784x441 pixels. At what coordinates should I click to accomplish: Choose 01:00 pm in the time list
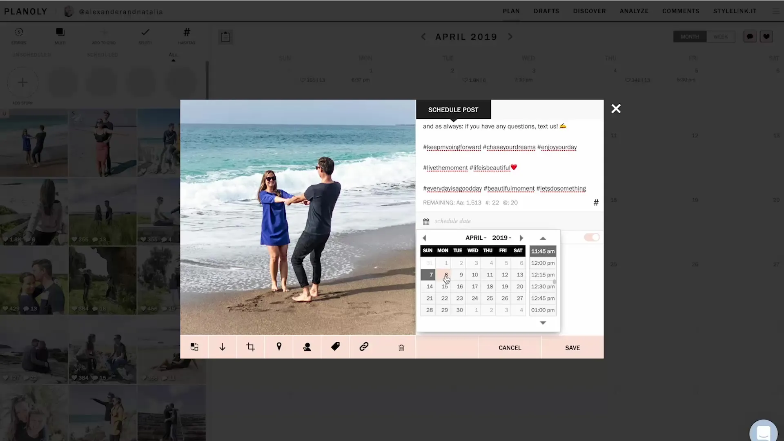coord(543,310)
